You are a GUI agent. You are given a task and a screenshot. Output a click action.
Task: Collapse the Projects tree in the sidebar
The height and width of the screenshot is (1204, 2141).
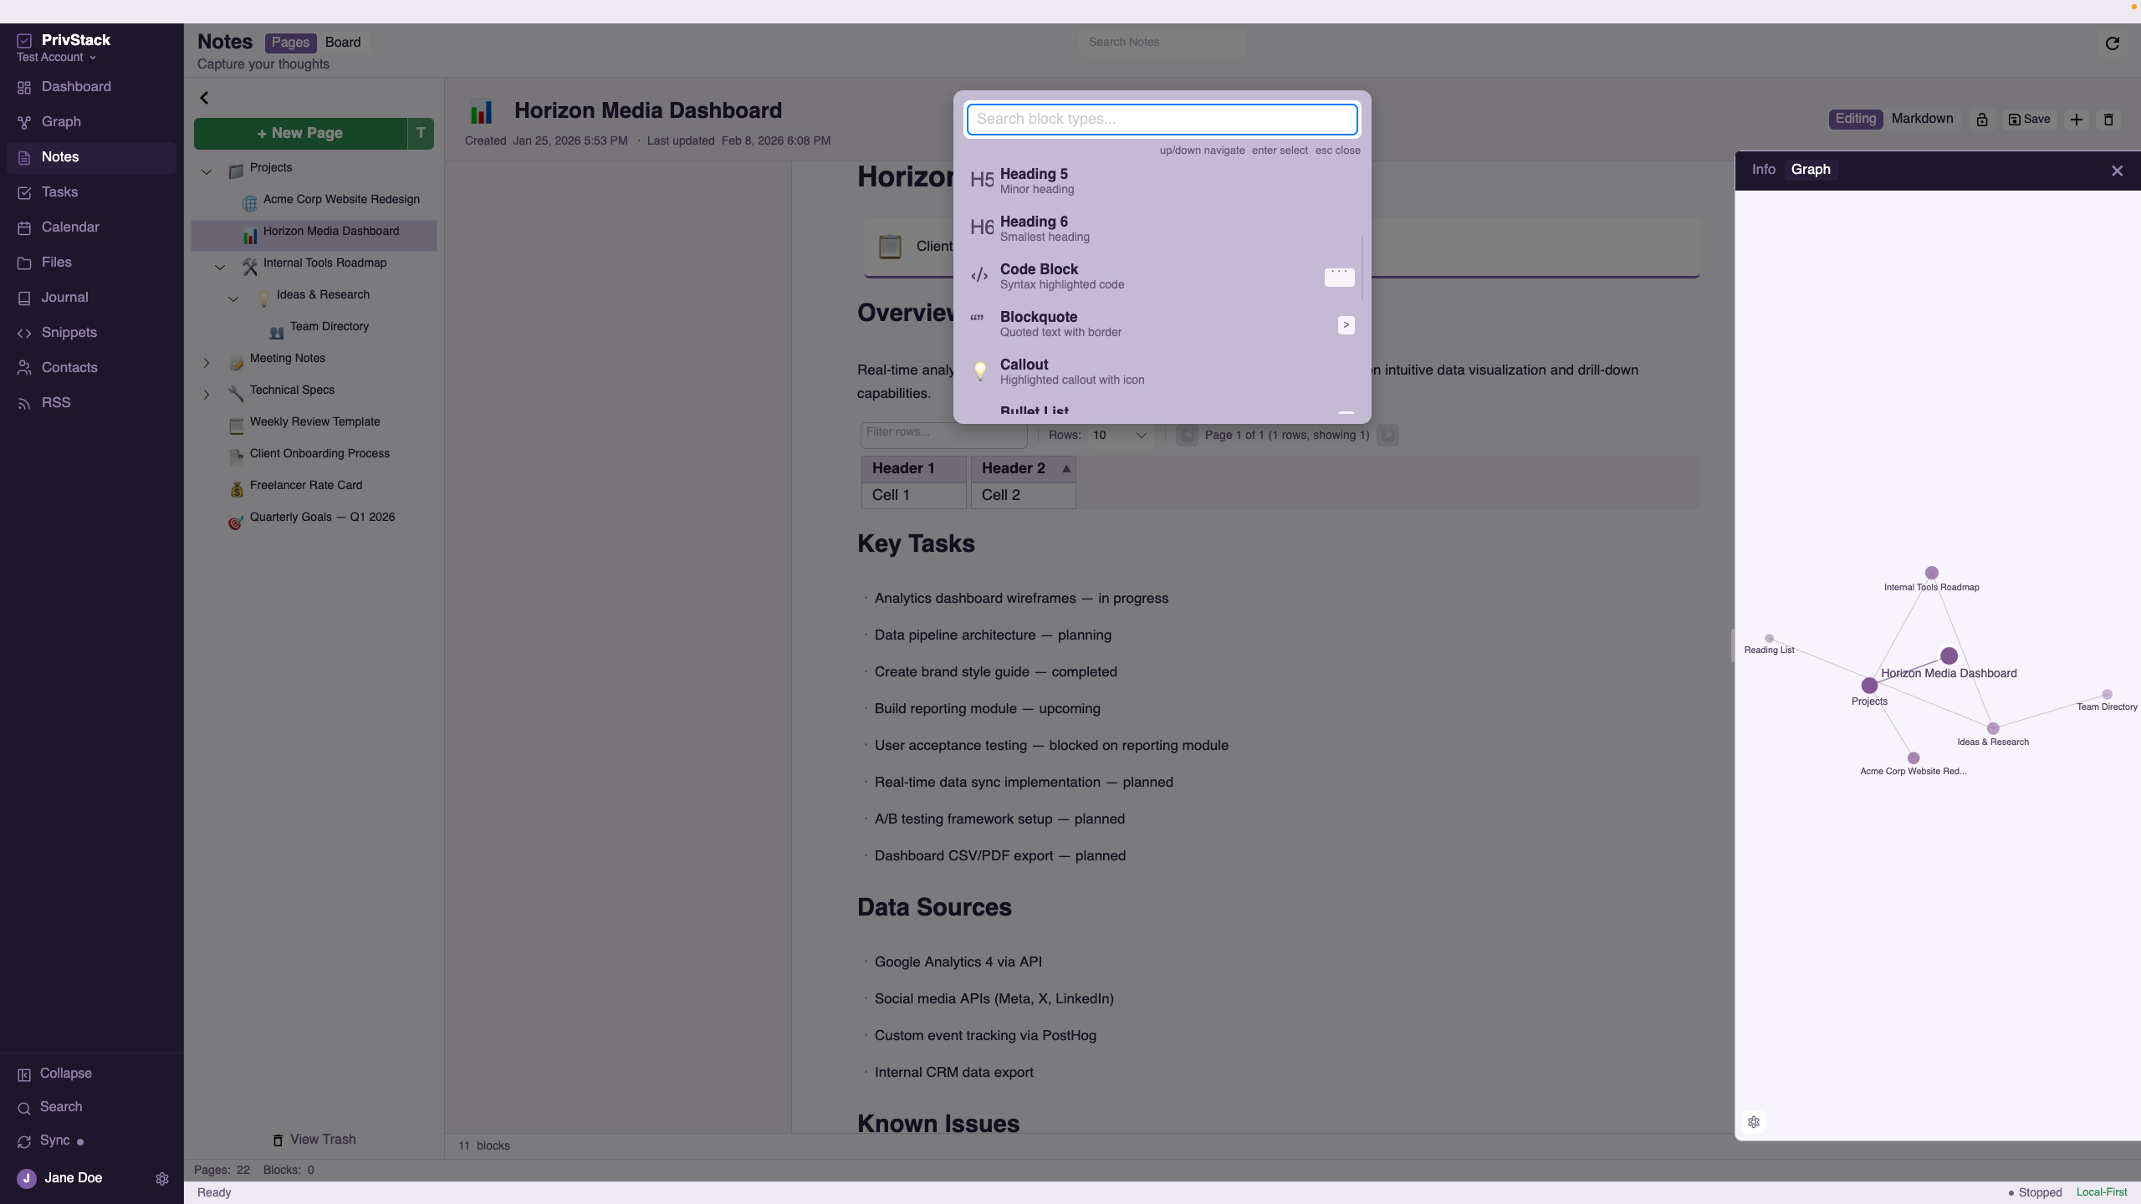[206, 172]
